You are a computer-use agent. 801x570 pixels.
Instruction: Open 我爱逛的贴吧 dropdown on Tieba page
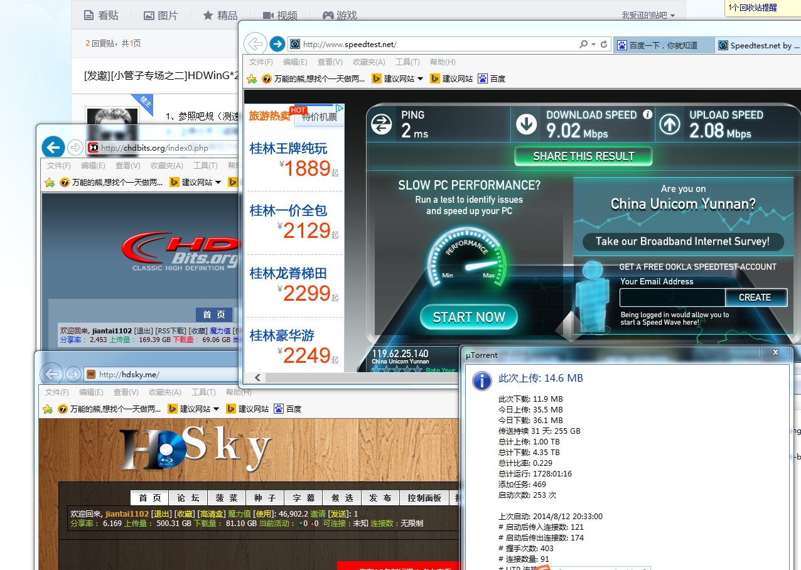[648, 15]
